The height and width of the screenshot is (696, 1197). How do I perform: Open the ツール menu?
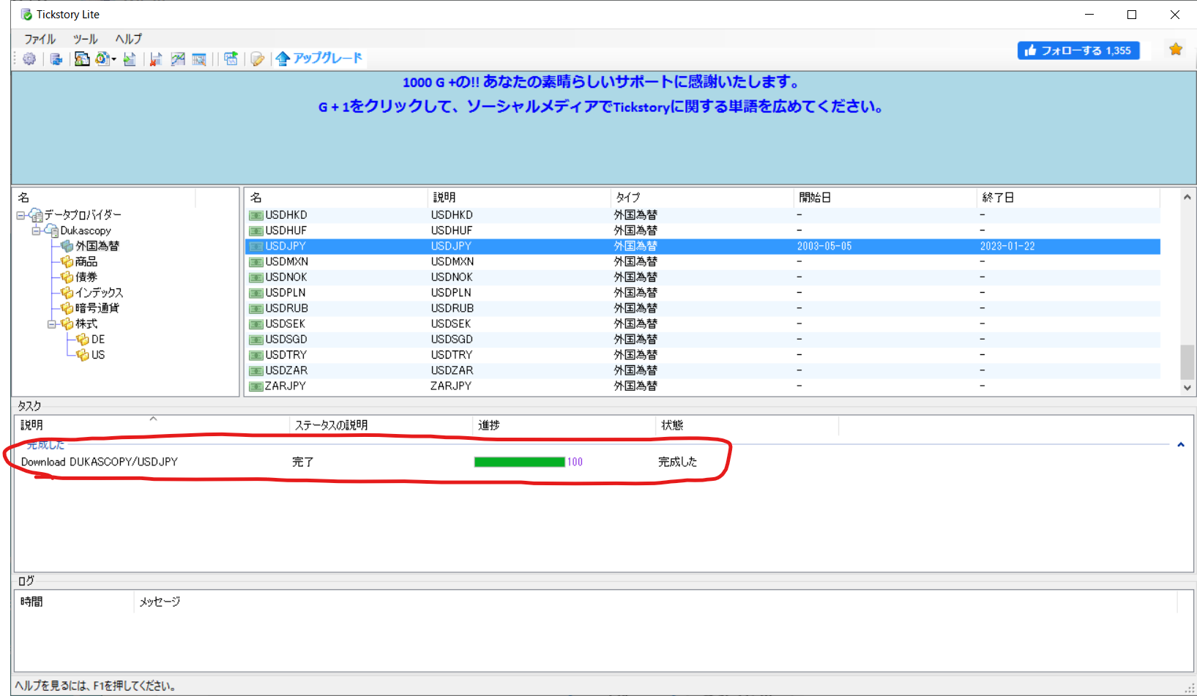[85, 39]
